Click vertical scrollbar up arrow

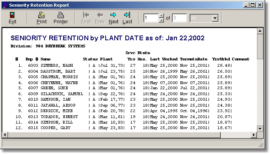point(260,31)
